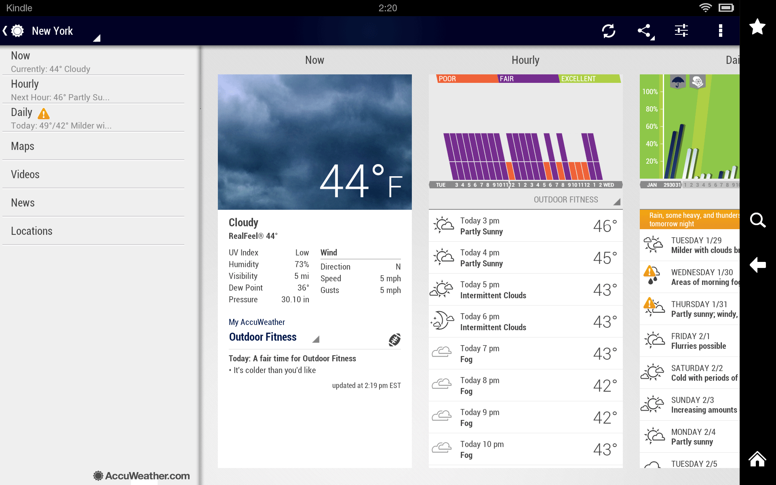Open the orange rain and thunderstorm alert banner
This screenshot has height=485, width=776.
(x=690, y=219)
